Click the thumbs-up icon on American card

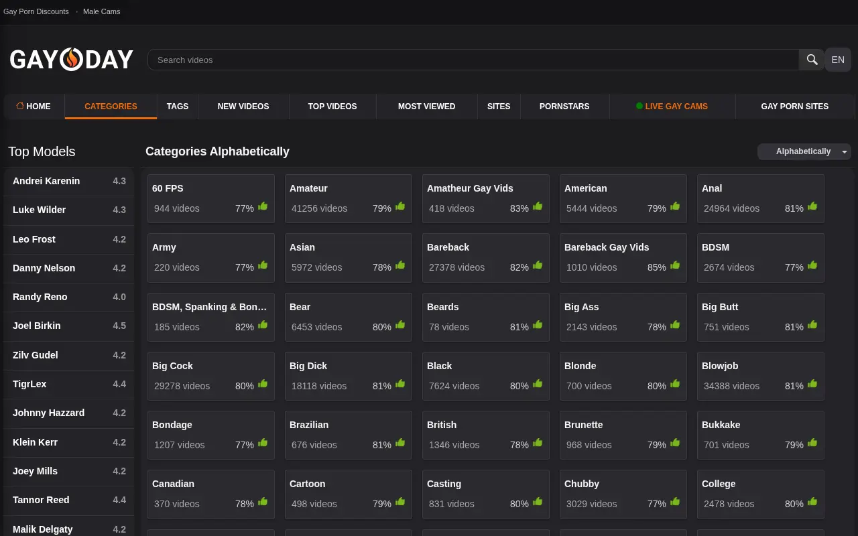pyautogui.click(x=675, y=207)
